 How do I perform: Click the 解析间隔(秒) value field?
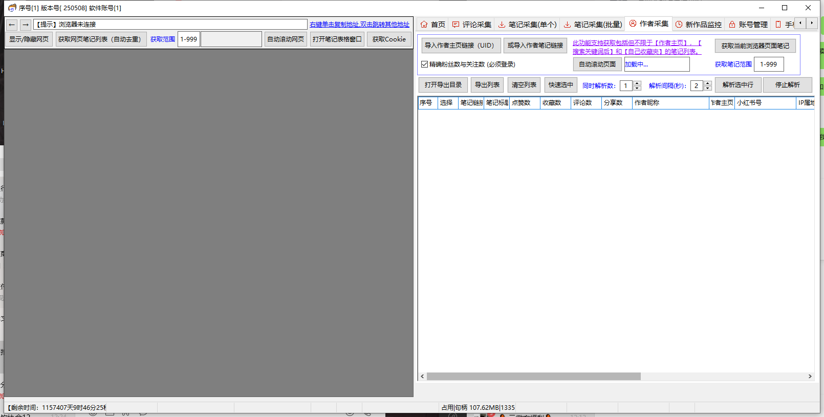(x=697, y=86)
